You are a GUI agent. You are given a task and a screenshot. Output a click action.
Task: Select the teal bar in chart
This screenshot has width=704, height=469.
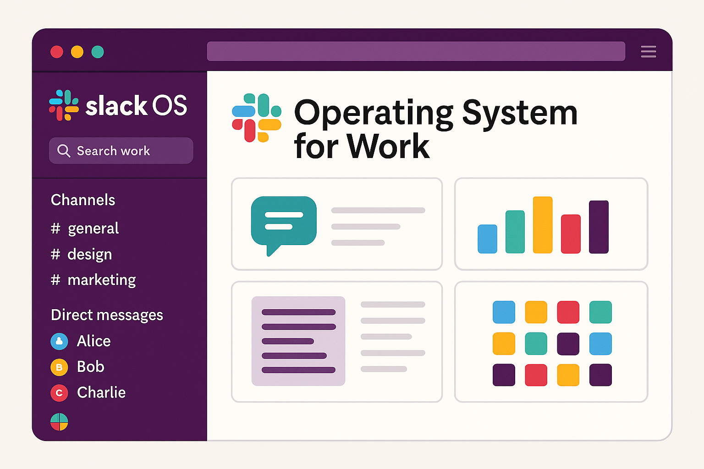[515, 232]
